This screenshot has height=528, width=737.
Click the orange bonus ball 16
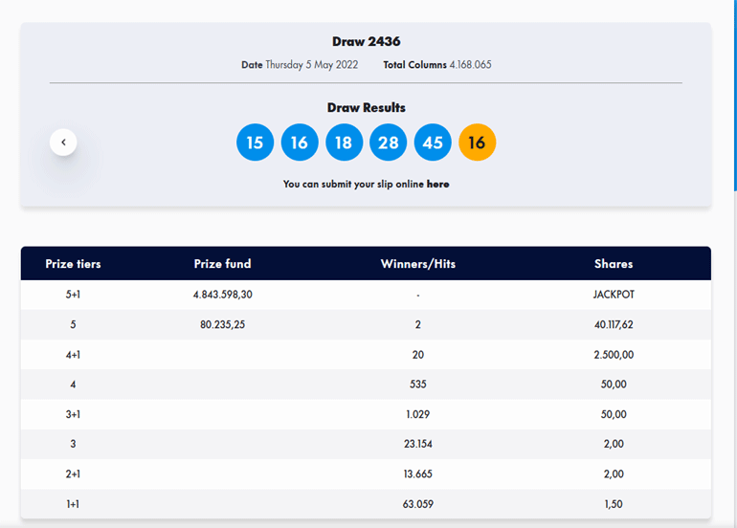[x=478, y=143]
